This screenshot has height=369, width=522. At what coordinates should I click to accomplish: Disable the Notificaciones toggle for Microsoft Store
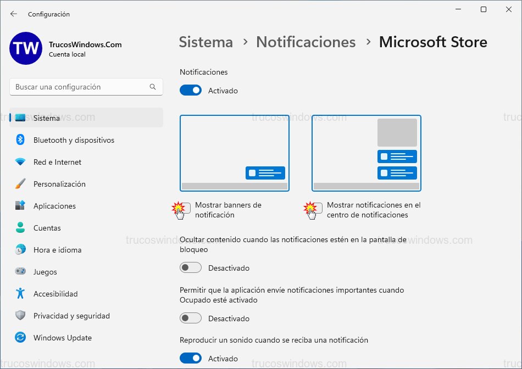(x=191, y=90)
